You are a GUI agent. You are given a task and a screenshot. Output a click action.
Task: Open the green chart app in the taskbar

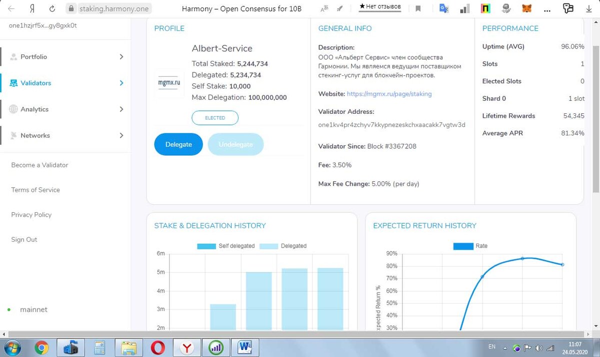click(x=216, y=347)
